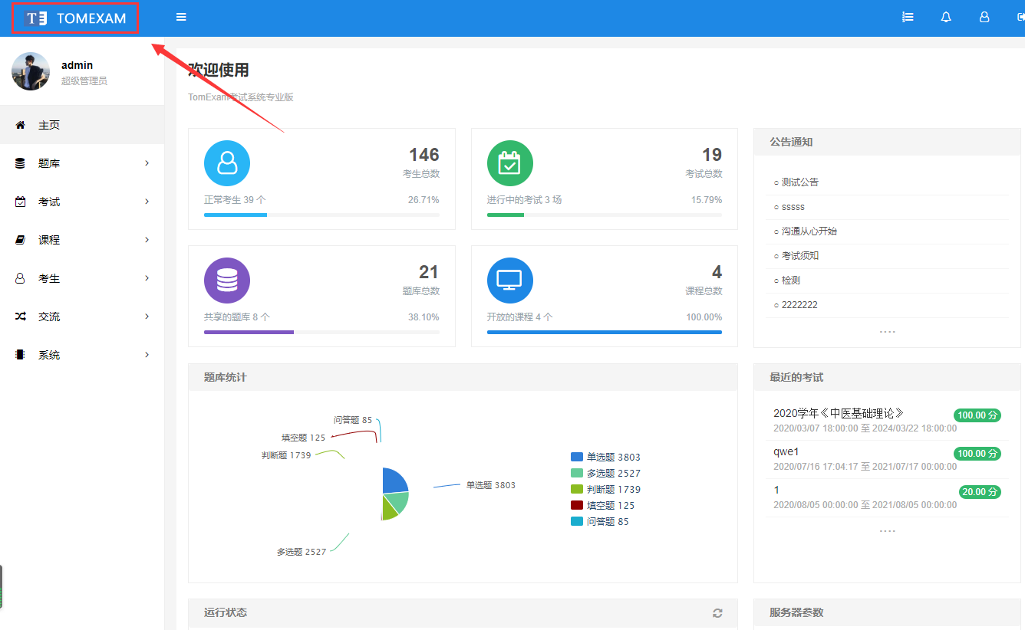Screen dimensions: 1025x630
Task: Toggle 单选题 legend entry in chart
Action: 606,457
